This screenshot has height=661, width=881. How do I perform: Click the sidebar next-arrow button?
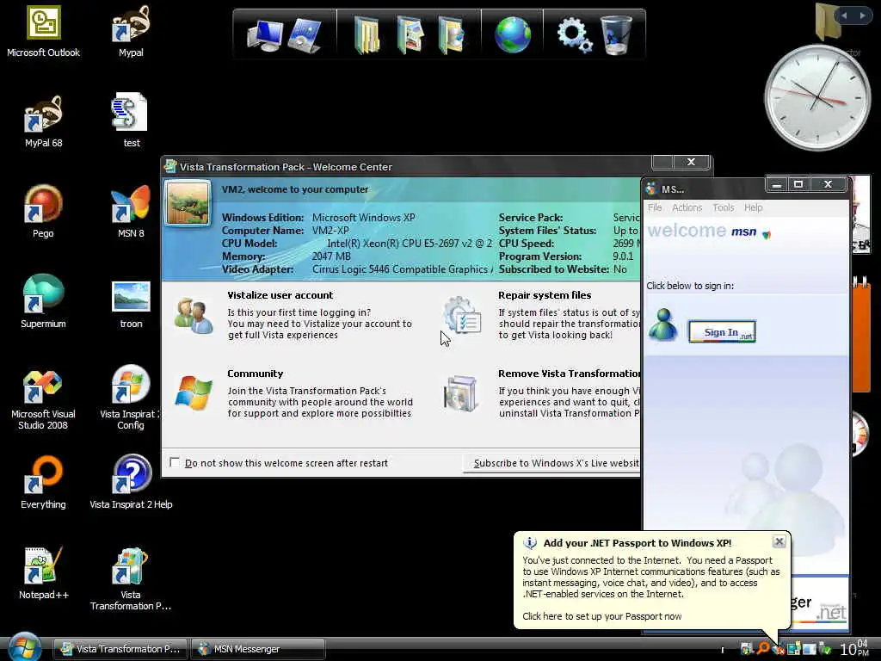click(x=862, y=15)
